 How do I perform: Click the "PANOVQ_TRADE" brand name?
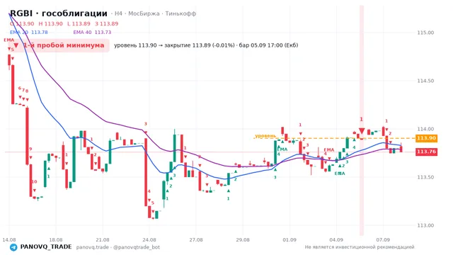tap(46, 247)
